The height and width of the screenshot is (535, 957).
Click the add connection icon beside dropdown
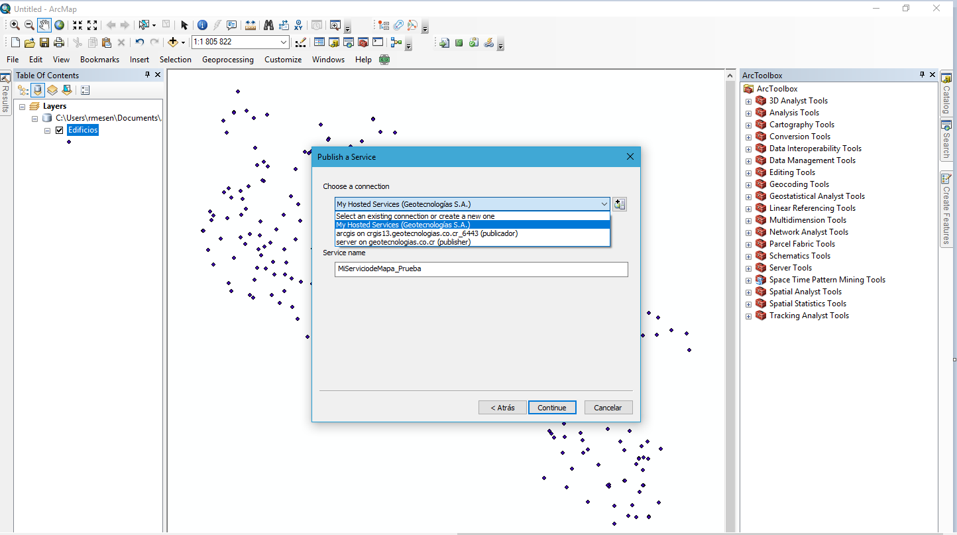click(620, 204)
